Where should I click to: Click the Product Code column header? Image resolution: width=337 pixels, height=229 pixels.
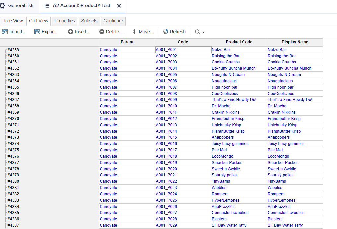pyautogui.click(x=239, y=42)
